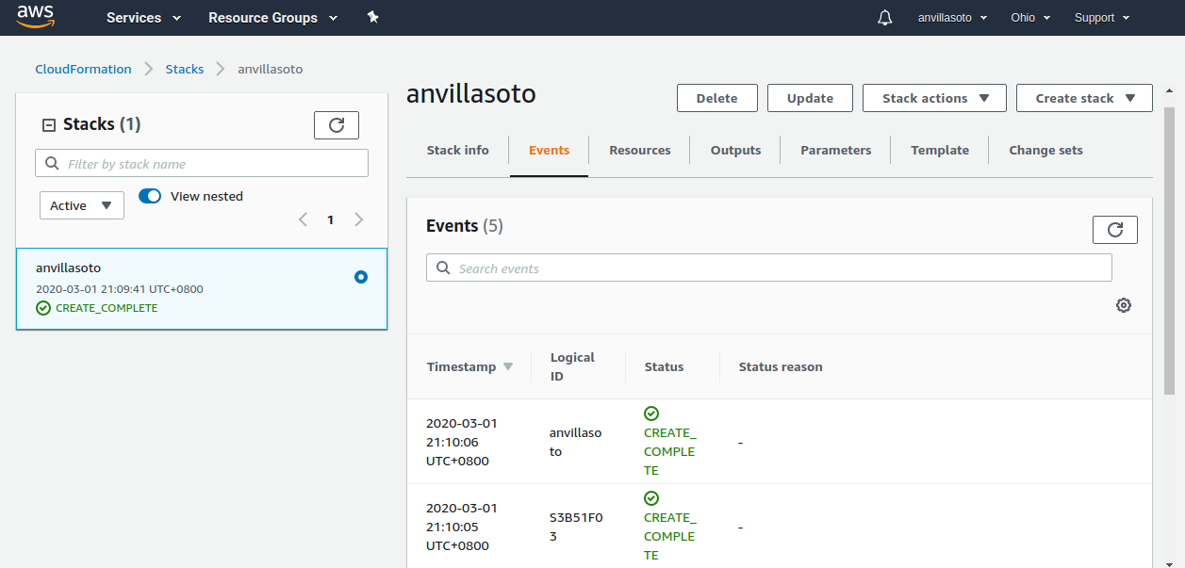Toggle the View nested switch
Viewport: 1185px width, 568px height.
(150, 196)
